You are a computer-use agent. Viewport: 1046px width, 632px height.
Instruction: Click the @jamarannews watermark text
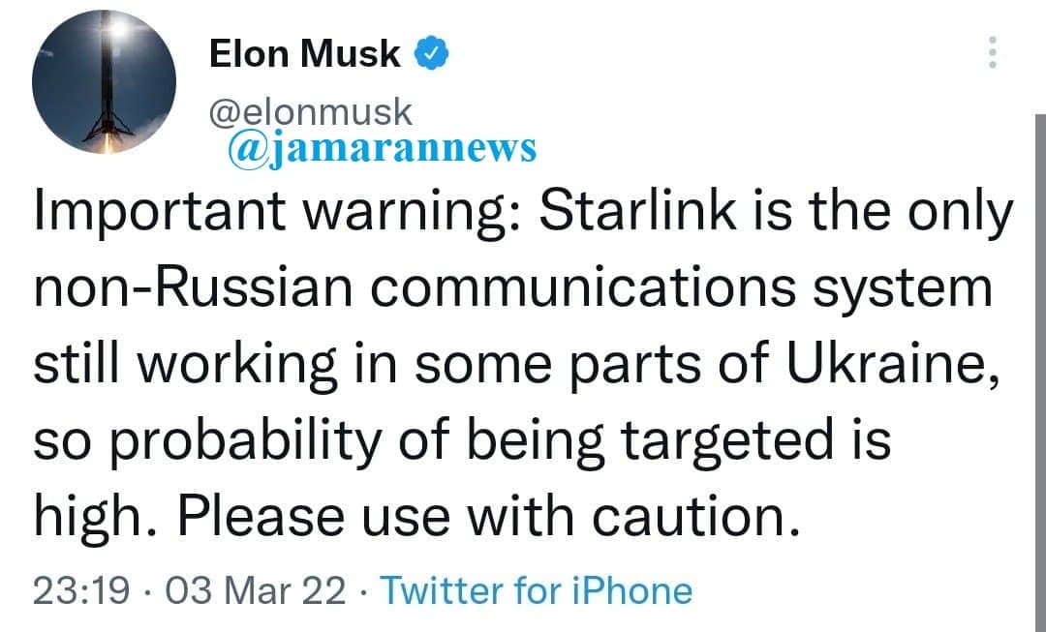pyautogui.click(x=383, y=147)
